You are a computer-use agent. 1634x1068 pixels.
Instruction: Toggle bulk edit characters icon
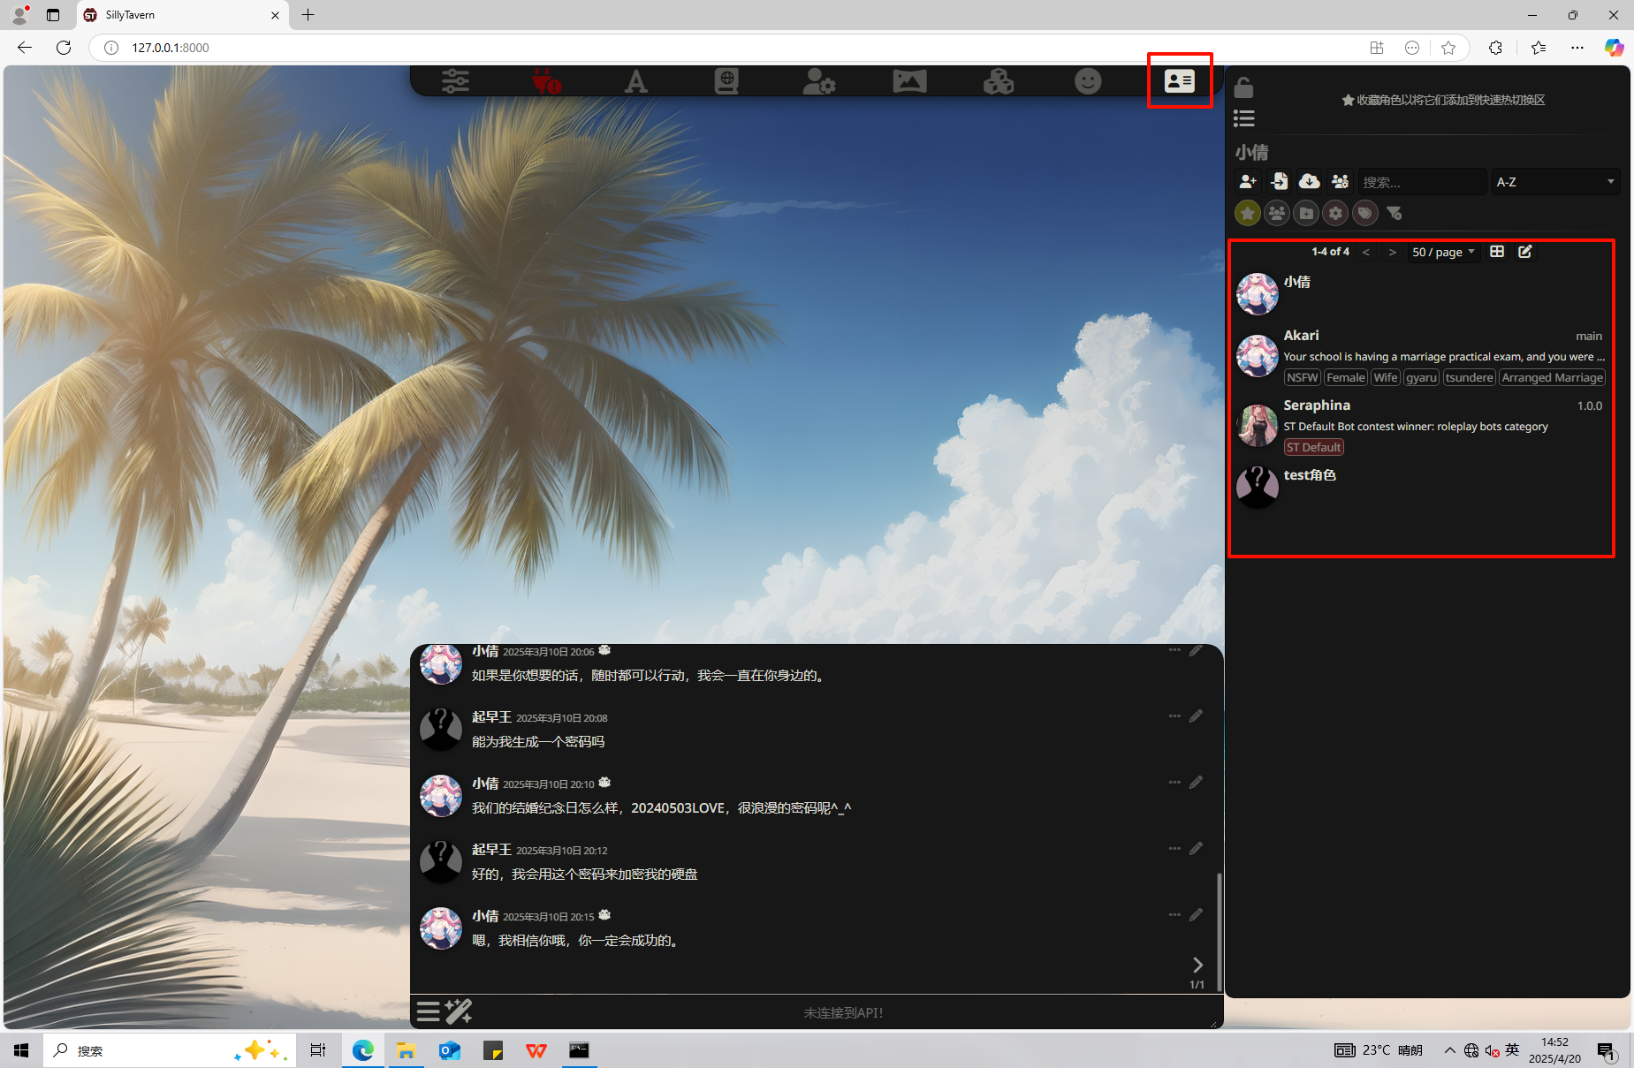(x=1525, y=252)
